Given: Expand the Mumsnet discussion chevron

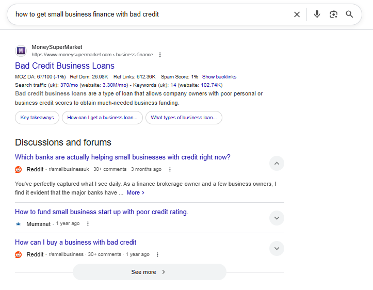Looking at the screenshot, I should pos(277,218).
